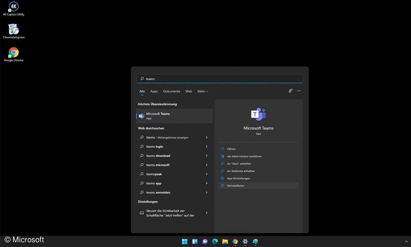Select the ChromeSetup.exe desktop icon
The height and width of the screenshot is (247, 411).
coord(14,31)
